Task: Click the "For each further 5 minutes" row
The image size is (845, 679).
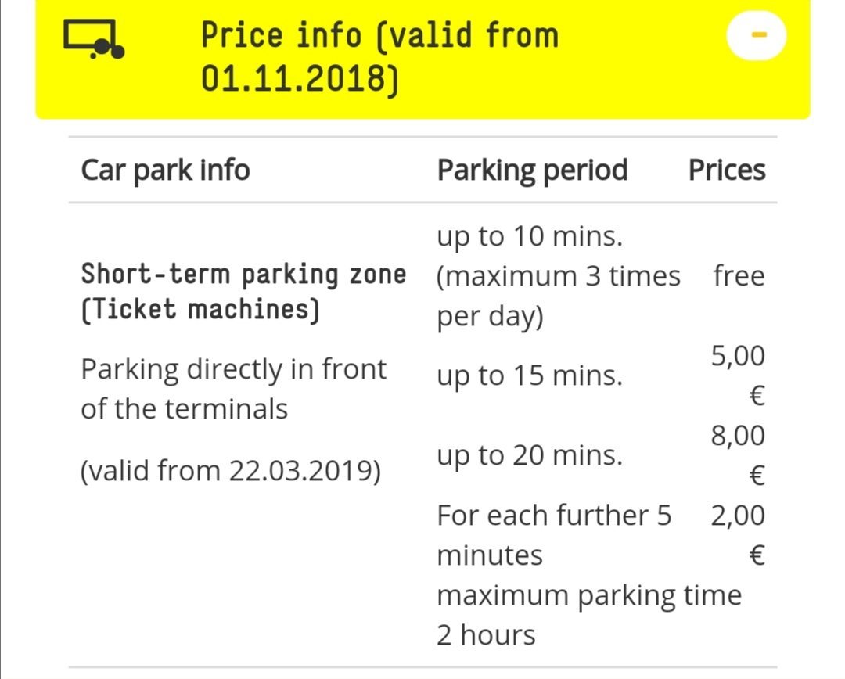Action: click(x=553, y=535)
